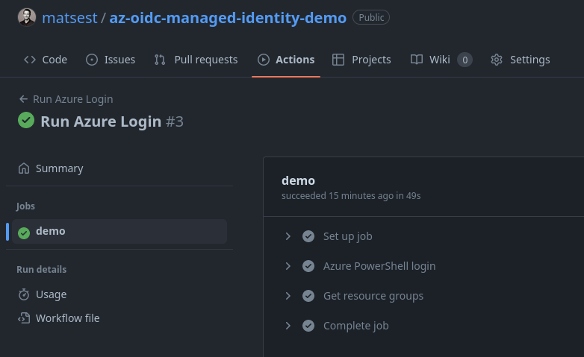Open the Summary page
This screenshot has width=584, height=357.
tap(119, 168)
